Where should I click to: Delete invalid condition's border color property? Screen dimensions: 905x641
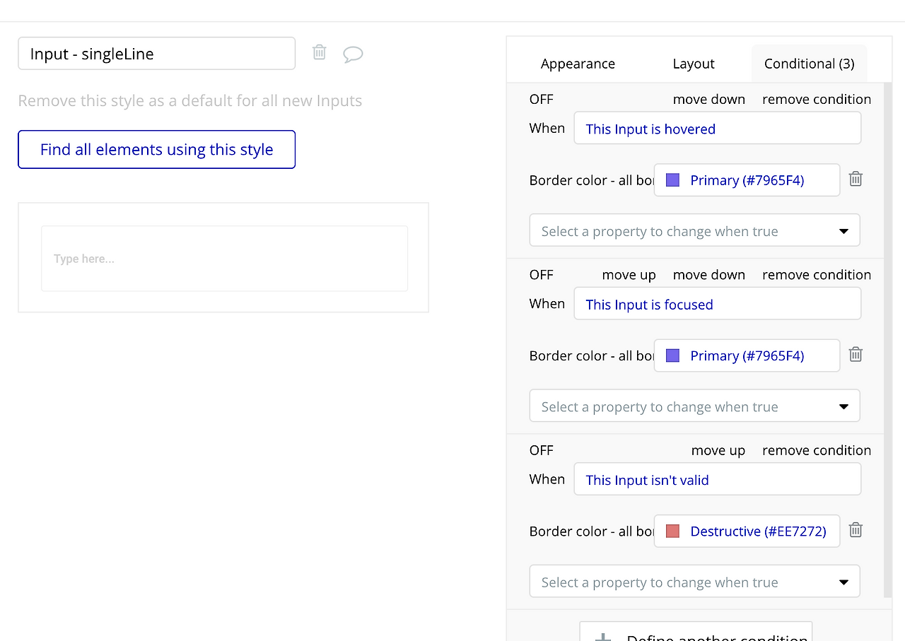[856, 529]
